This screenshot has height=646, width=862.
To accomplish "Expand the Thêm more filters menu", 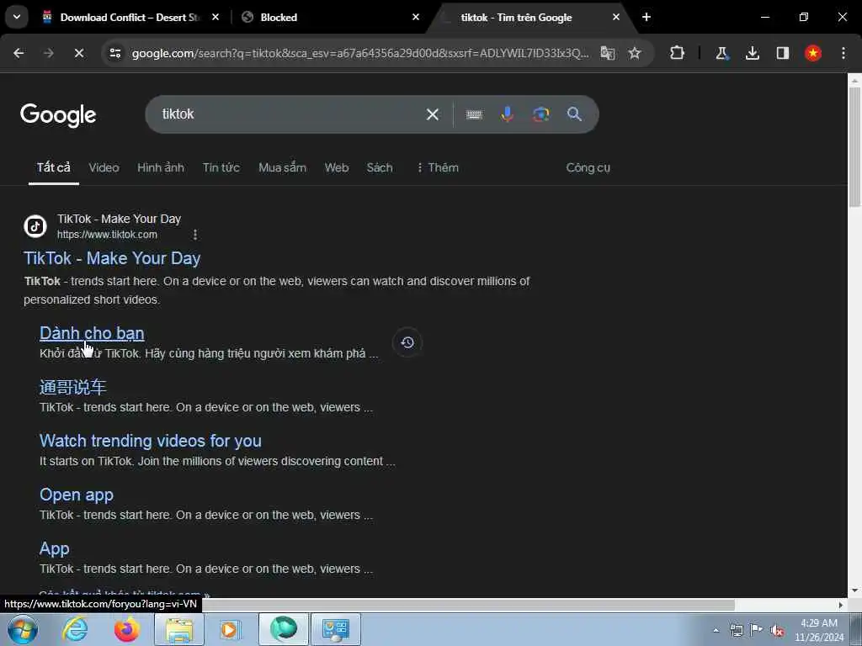I will pos(438,167).
